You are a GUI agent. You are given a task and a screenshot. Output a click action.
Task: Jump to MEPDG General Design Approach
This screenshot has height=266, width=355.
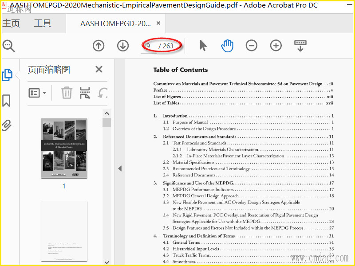tap(248, 196)
